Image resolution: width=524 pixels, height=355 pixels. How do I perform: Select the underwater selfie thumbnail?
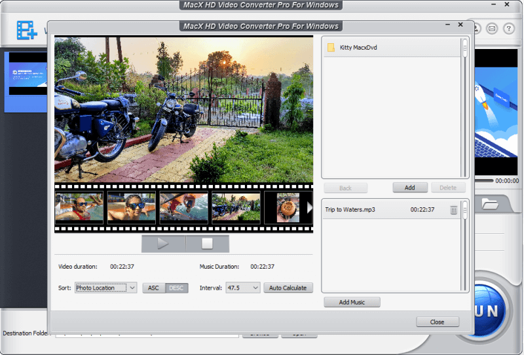[x=183, y=207]
